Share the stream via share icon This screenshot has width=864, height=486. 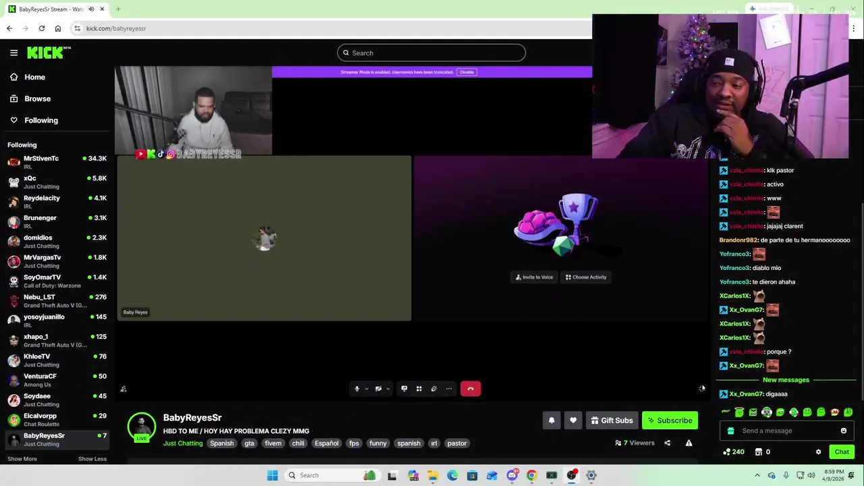(667, 443)
